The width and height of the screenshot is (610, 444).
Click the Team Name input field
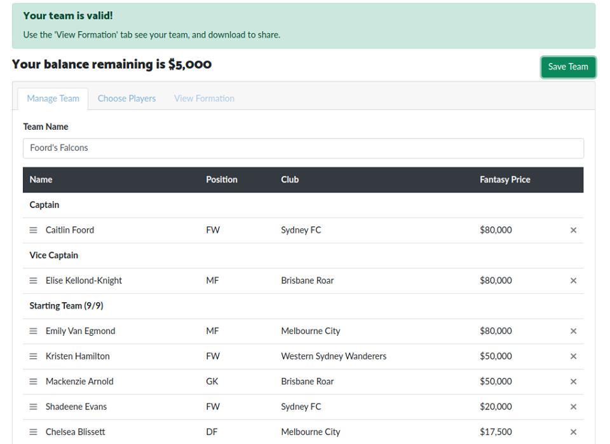303,148
